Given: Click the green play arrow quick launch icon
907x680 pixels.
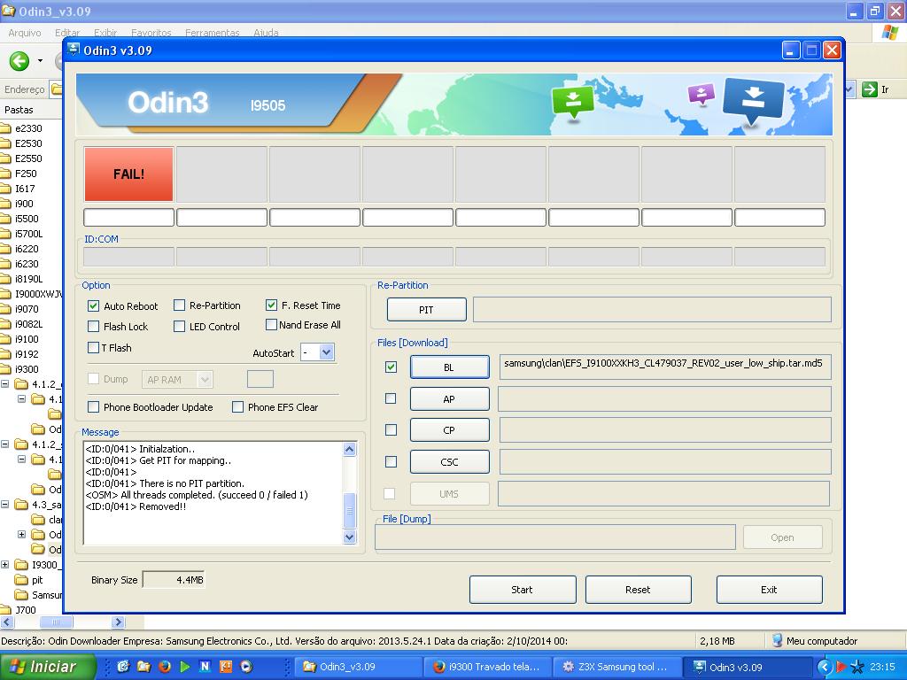Looking at the screenshot, I should coord(184,667).
